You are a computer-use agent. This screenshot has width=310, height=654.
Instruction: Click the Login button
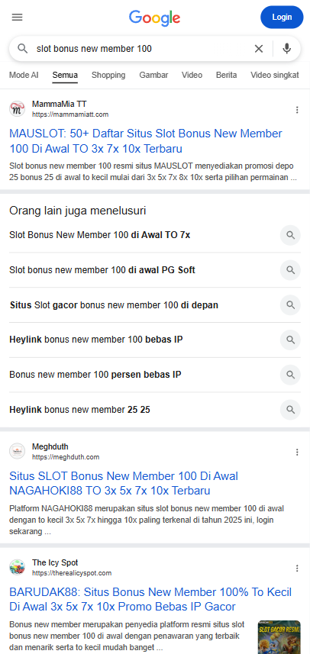click(x=282, y=17)
